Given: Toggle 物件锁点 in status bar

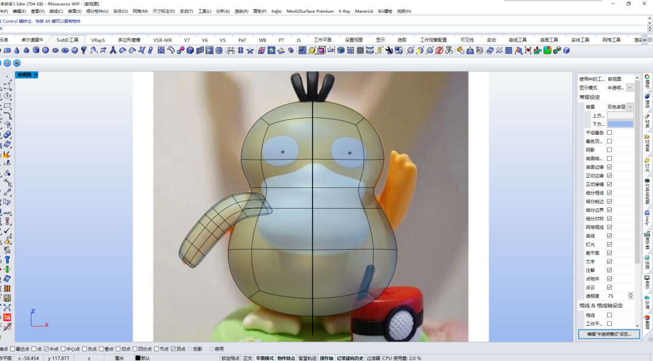Looking at the screenshot, I should coord(286,358).
